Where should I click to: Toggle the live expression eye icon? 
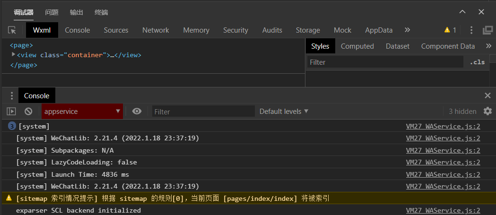coord(137,112)
